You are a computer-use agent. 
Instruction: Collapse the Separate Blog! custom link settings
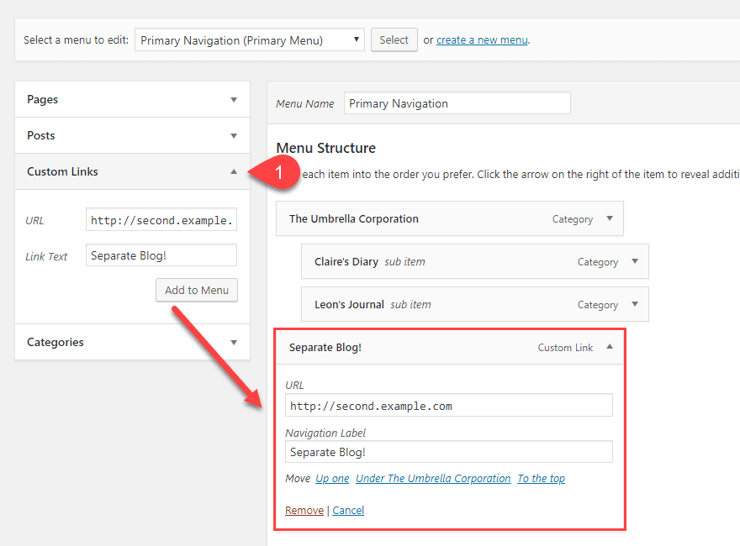pos(609,347)
